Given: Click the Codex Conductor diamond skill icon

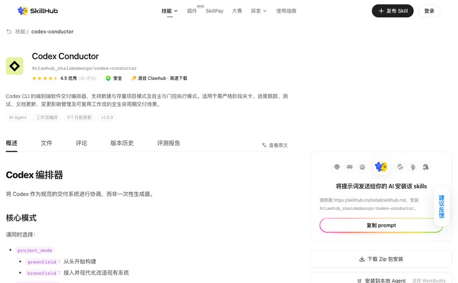Looking at the screenshot, I should pos(15,66).
